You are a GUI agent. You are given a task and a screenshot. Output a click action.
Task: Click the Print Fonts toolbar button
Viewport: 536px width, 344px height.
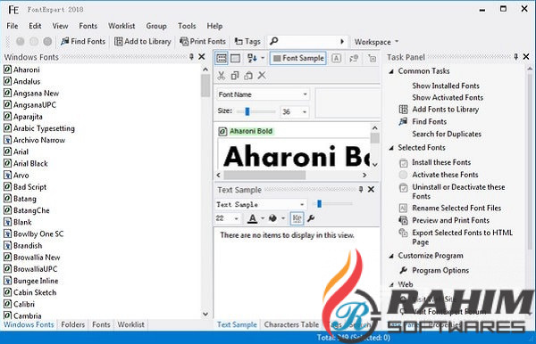[x=203, y=42]
